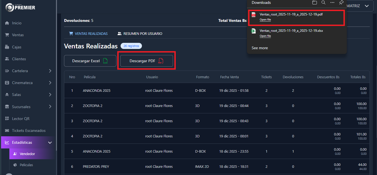Click the Lector QR code icon
377x175 pixels.
pos(7,119)
